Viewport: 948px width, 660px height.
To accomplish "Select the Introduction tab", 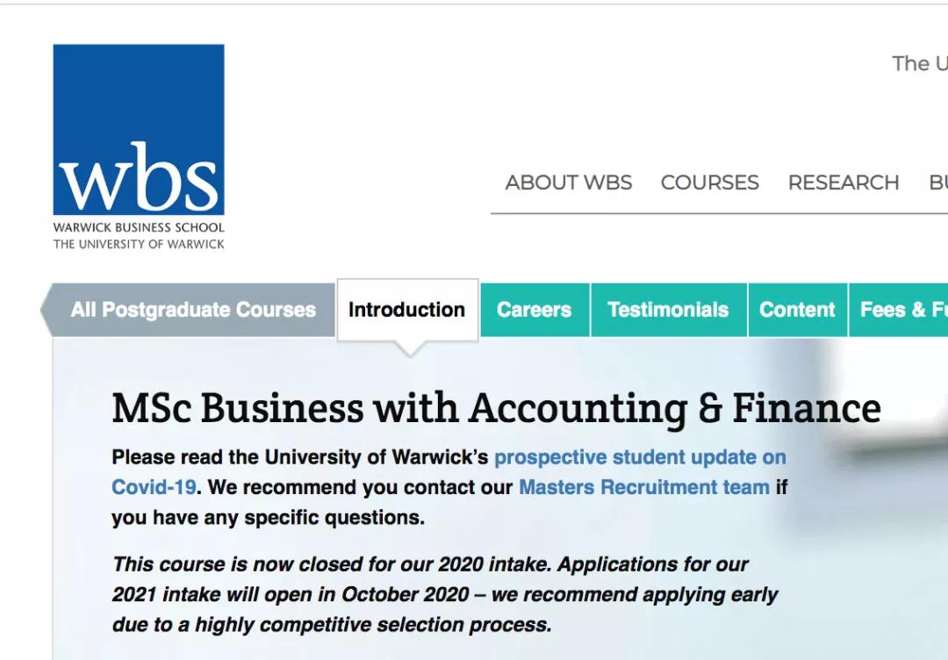I will (406, 310).
